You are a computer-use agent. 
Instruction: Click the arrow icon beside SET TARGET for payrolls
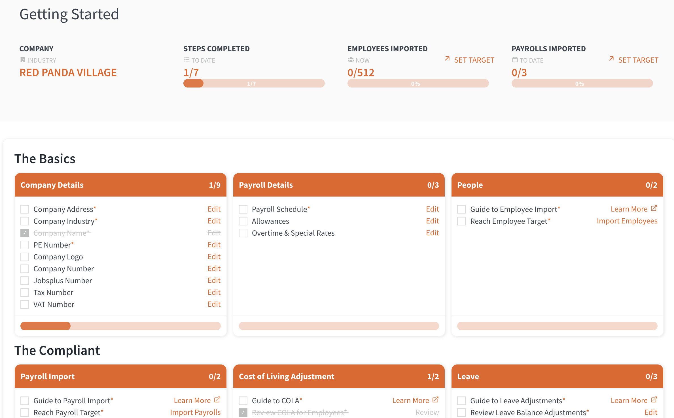pyautogui.click(x=611, y=59)
